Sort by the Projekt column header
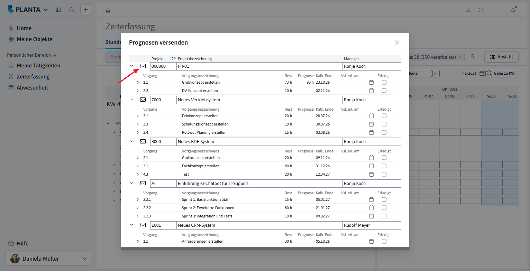 pyautogui.click(x=157, y=59)
